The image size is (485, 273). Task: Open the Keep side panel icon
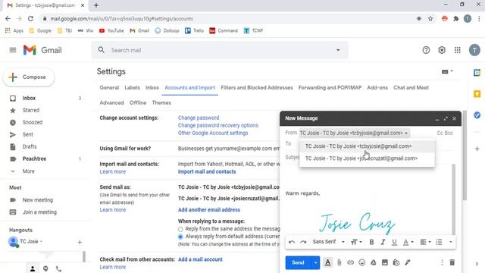coord(477,94)
